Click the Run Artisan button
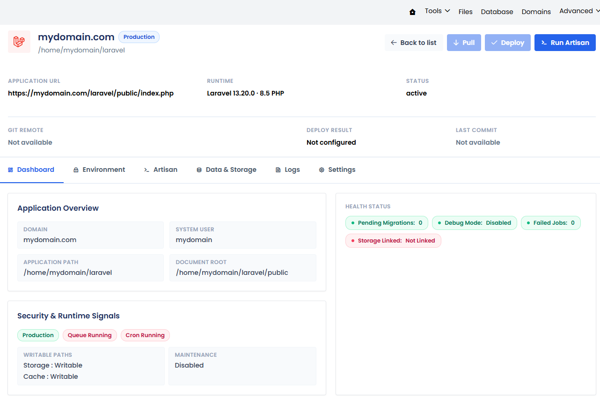Viewport: 600px width, 398px height. (565, 43)
